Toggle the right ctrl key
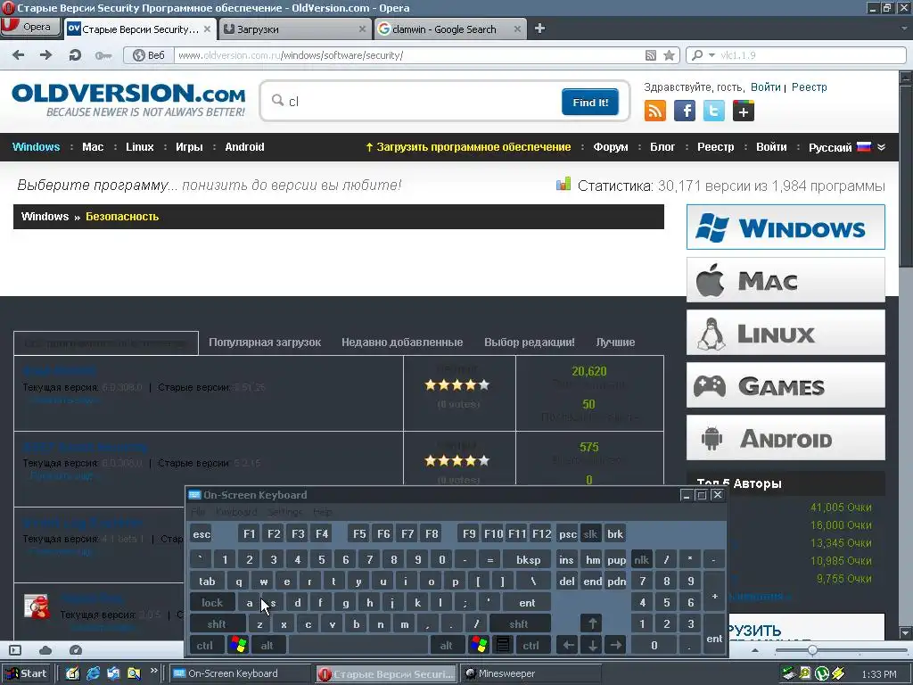 [x=531, y=645]
